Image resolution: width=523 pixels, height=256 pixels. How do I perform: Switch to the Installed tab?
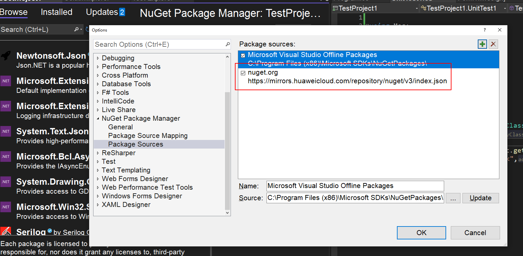57,12
